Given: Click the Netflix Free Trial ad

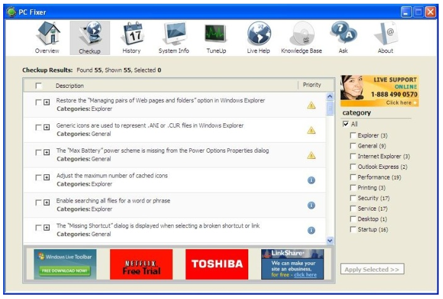Looking at the screenshot, I should 141,264.
